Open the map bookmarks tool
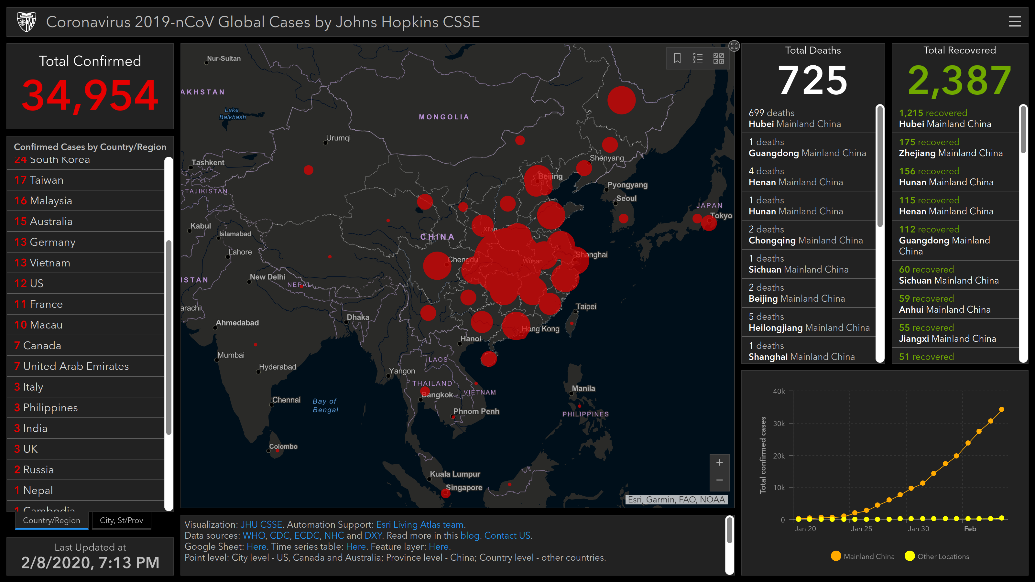The width and height of the screenshot is (1035, 582). (x=677, y=59)
